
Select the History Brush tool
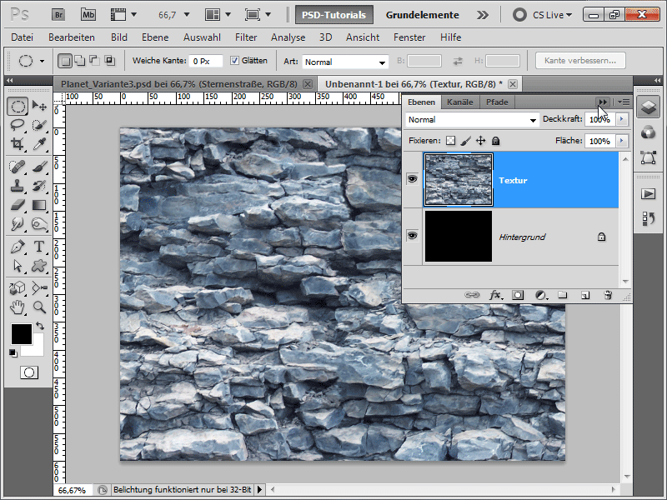click(39, 186)
